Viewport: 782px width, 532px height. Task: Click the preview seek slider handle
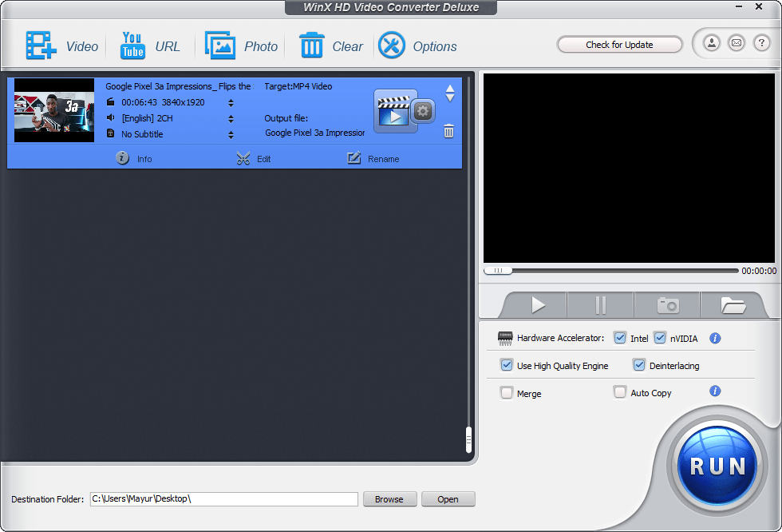tap(498, 271)
